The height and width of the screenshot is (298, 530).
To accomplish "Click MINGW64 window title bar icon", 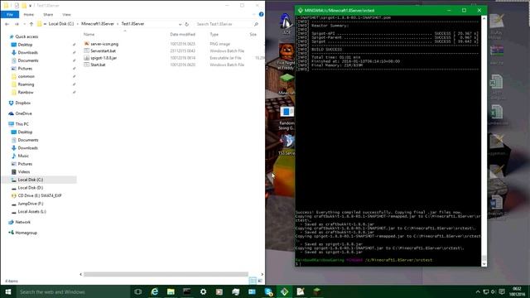I will [x=300, y=11].
